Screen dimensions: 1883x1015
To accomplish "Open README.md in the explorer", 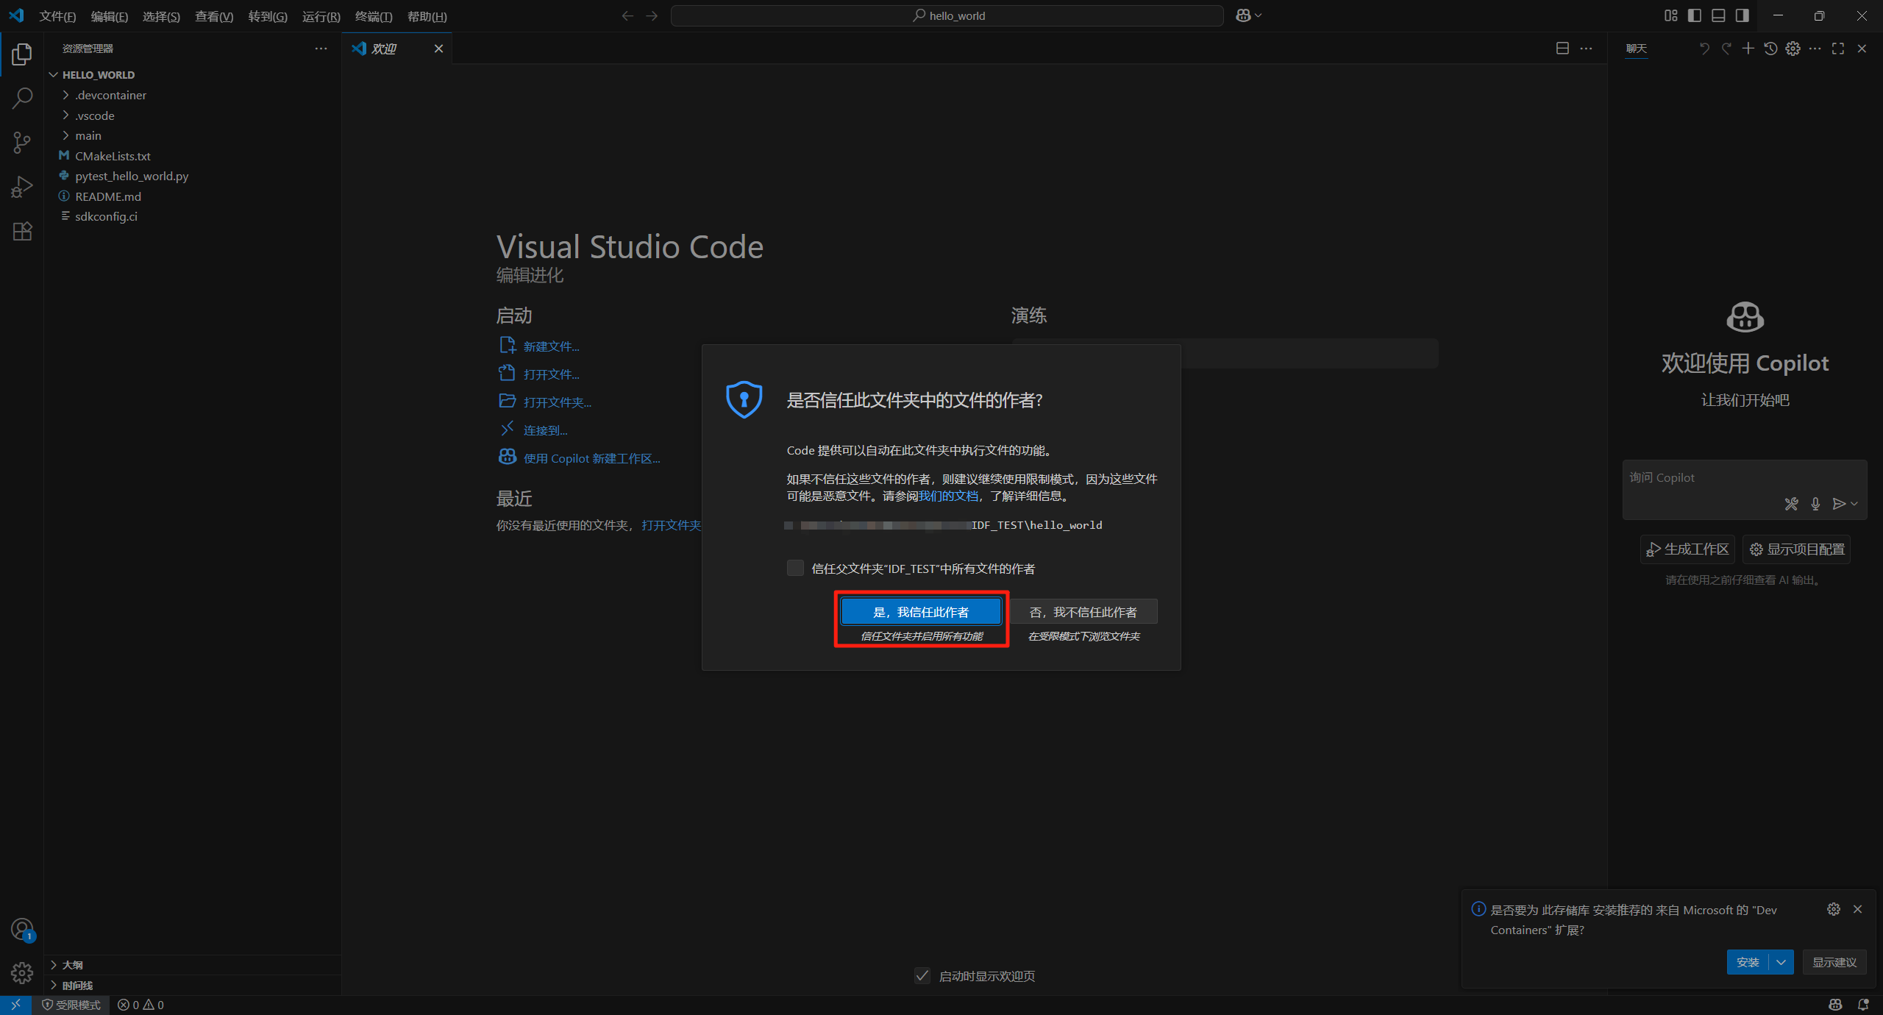I will click(108, 196).
